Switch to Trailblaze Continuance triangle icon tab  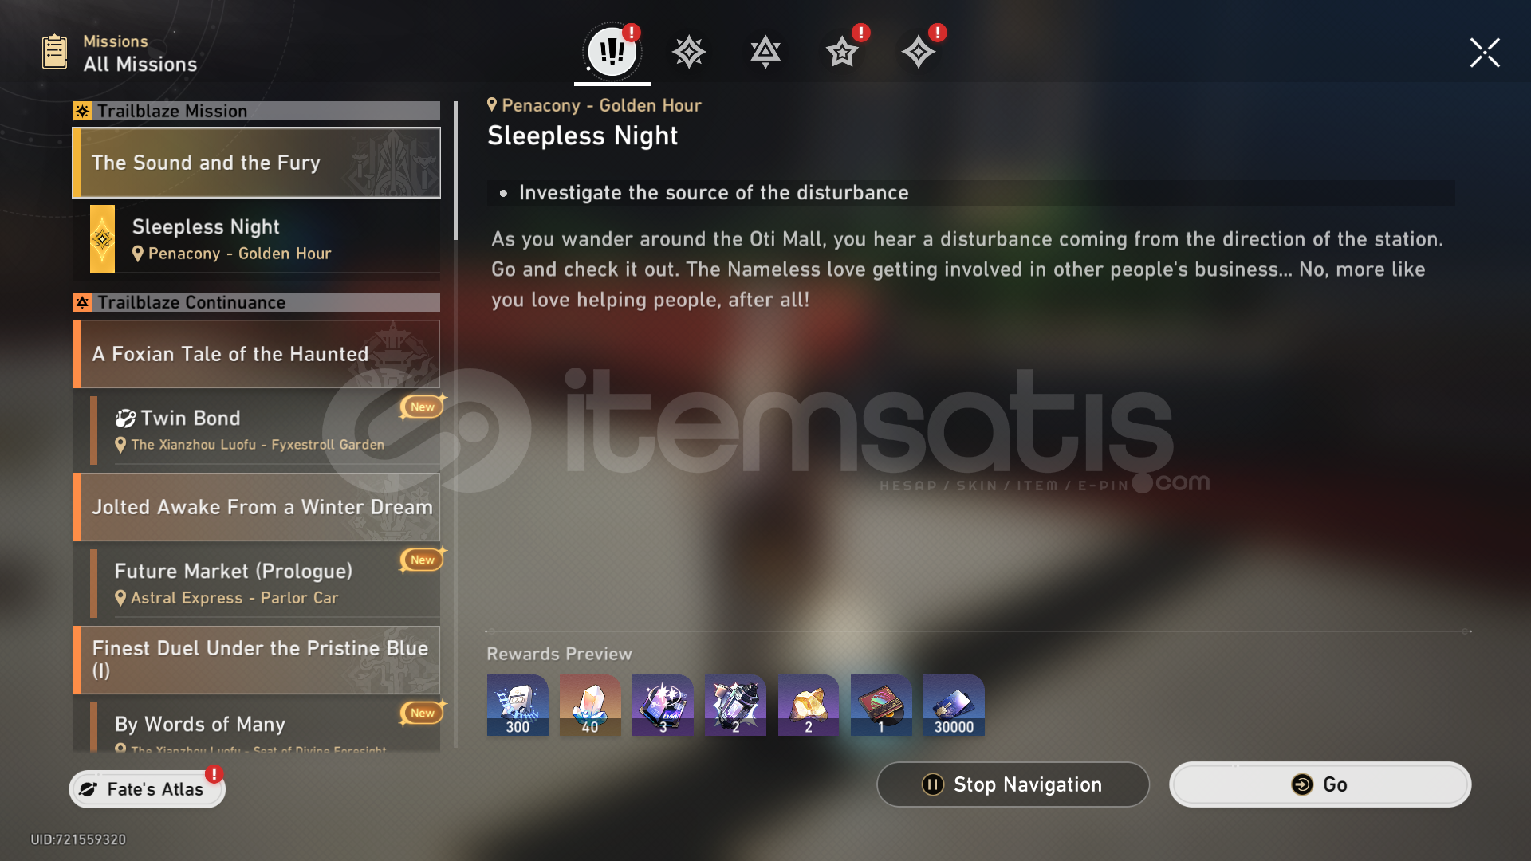click(x=765, y=53)
